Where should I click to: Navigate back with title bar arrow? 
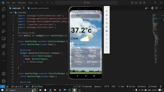[x=48, y=3]
